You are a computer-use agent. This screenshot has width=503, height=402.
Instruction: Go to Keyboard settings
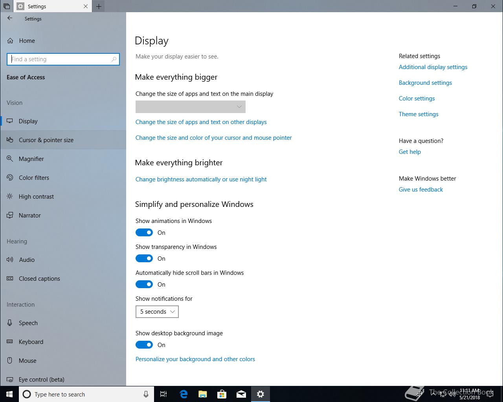63,342
